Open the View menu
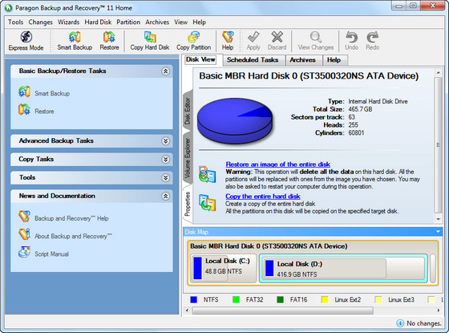The height and width of the screenshot is (333, 449). pos(181,22)
